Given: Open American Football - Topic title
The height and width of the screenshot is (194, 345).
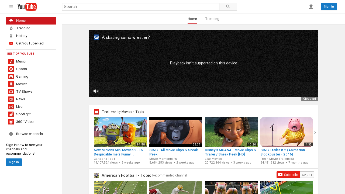Looking at the screenshot, I should (x=126, y=175).
